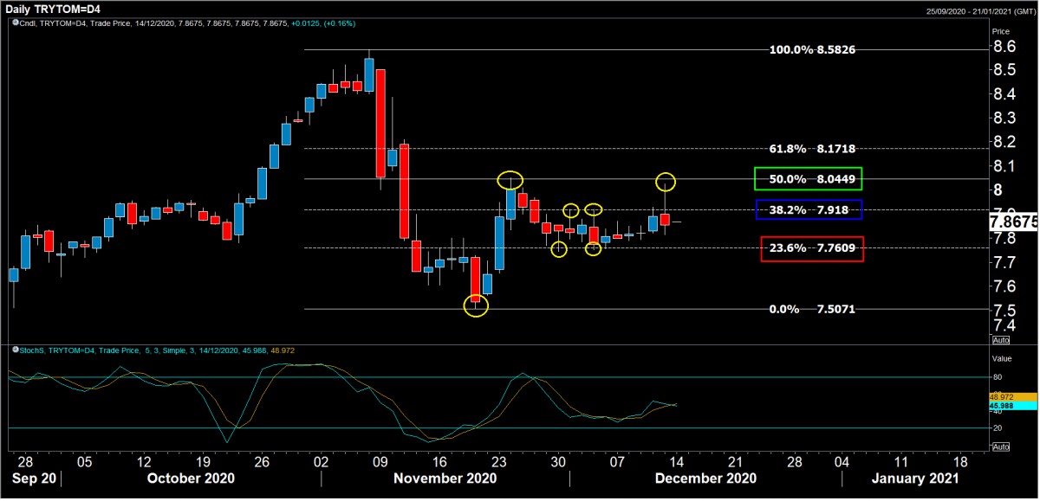Click the 8.3 level on the price axis
The height and width of the screenshot is (501, 1040).
[x=1005, y=118]
